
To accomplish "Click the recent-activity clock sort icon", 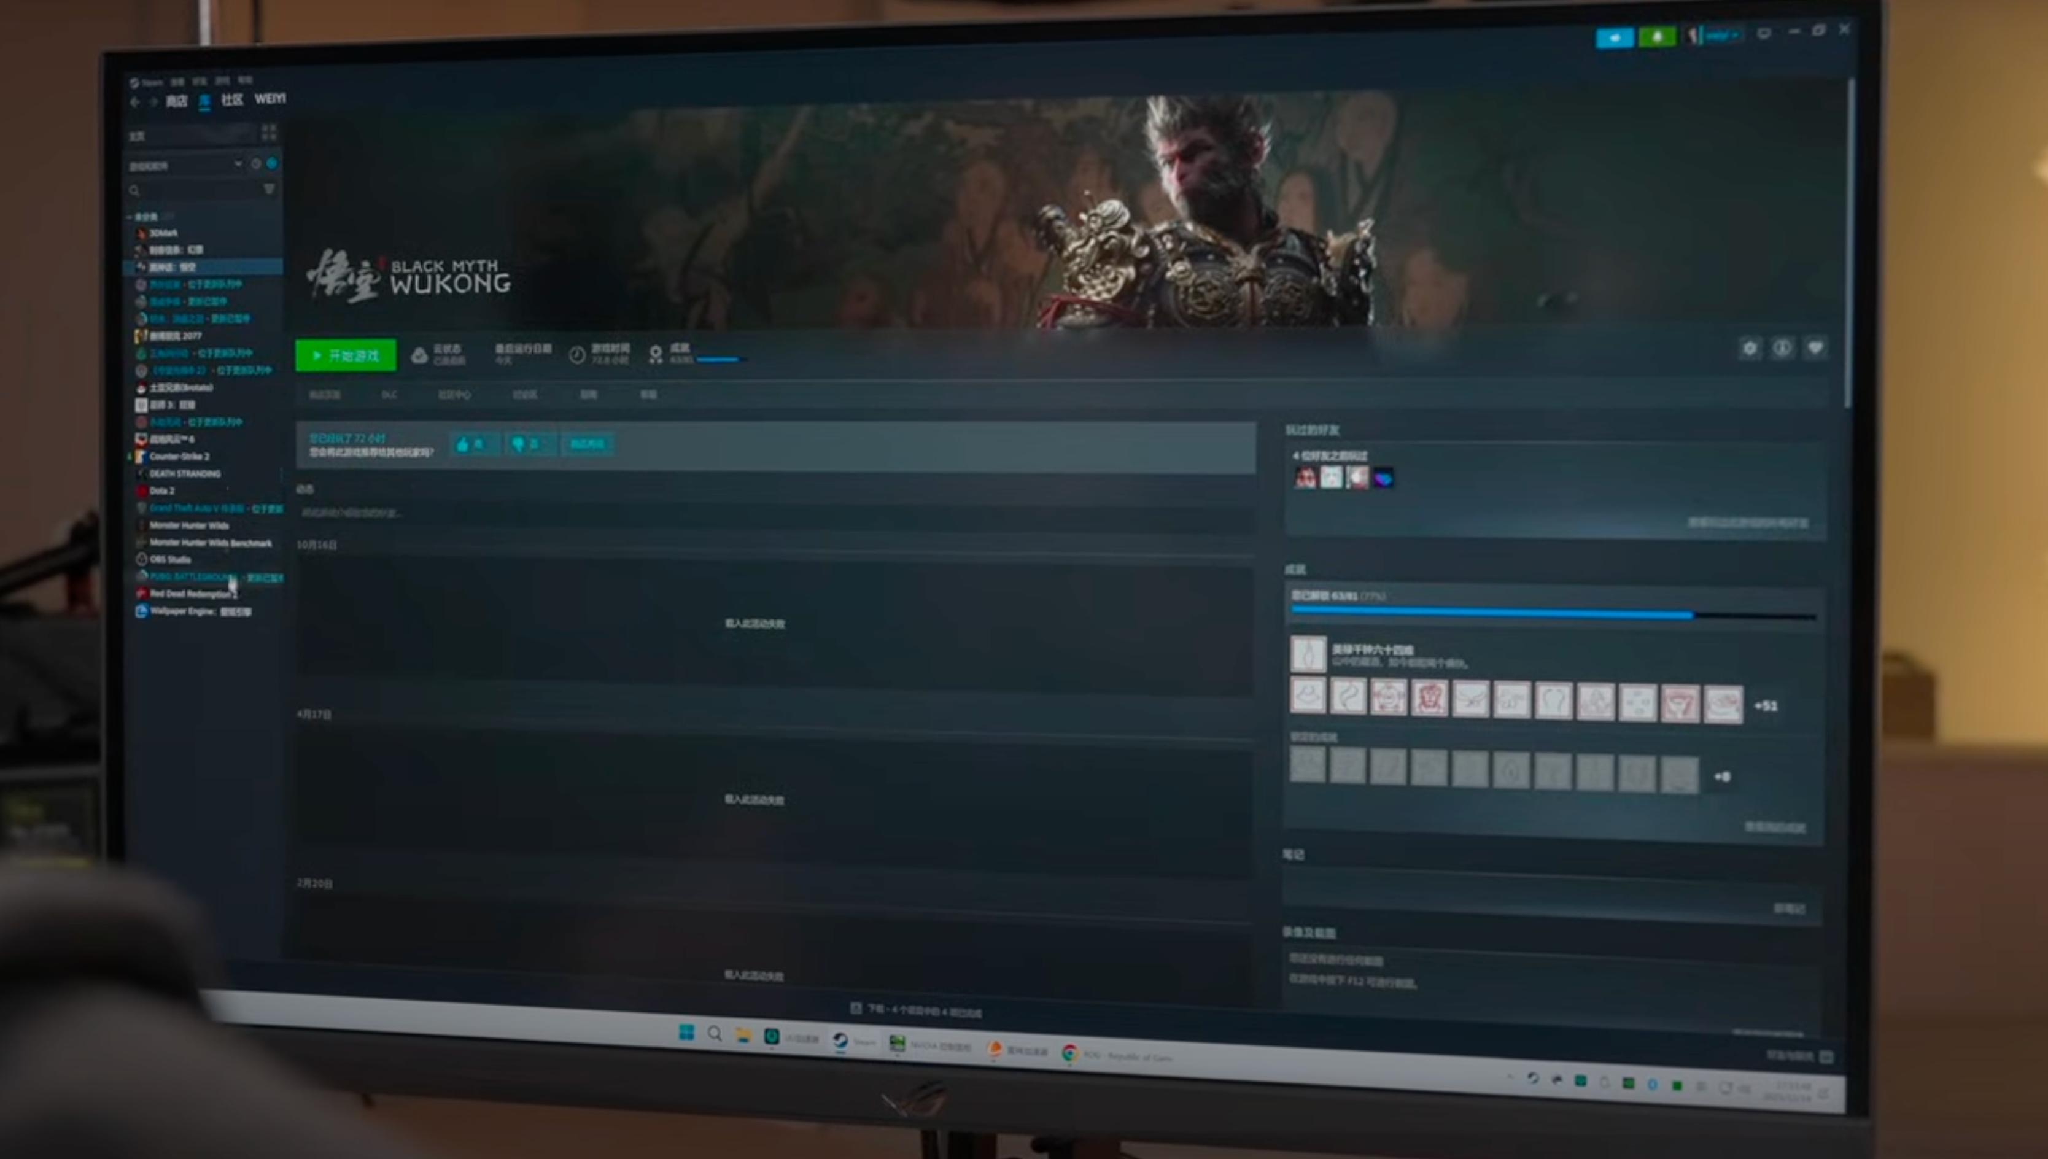I will pyautogui.click(x=255, y=164).
